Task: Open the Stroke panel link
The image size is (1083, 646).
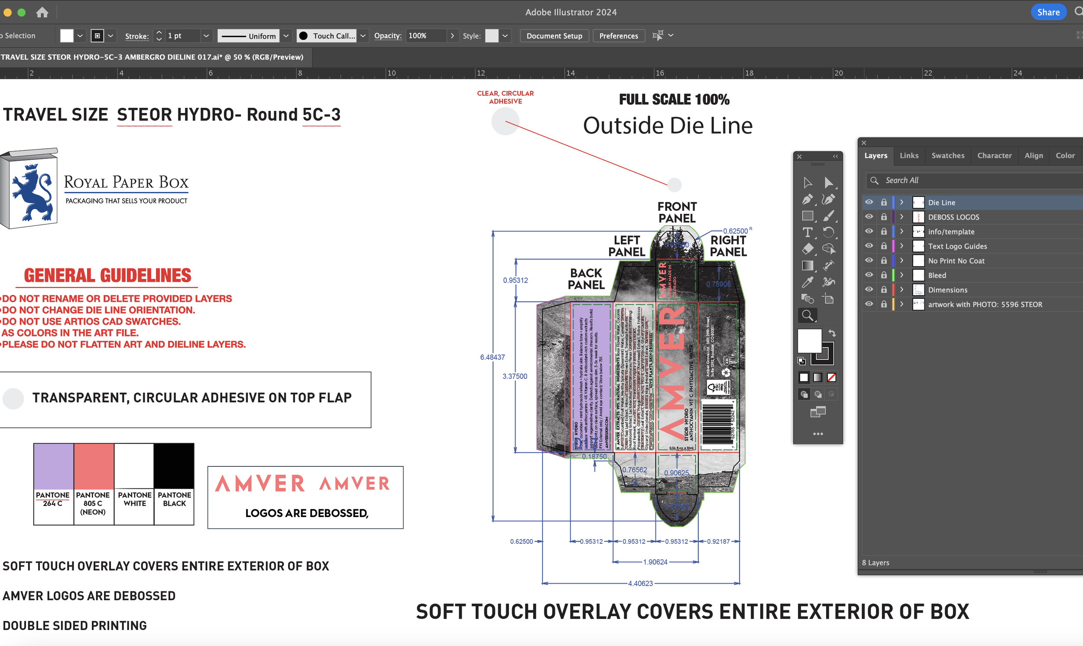Action: (137, 36)
